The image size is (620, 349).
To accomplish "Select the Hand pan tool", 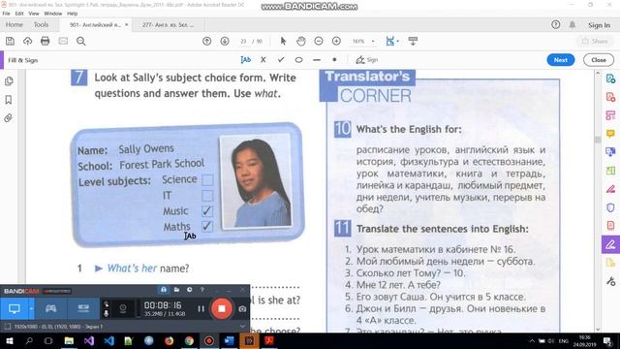I will 301,41.
